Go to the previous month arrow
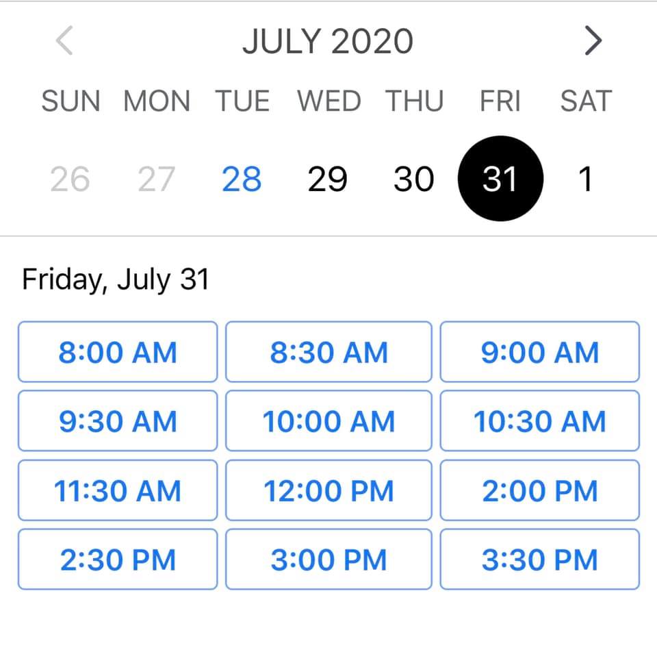Screen dimensions: 657x652 (x=64, y=42)
